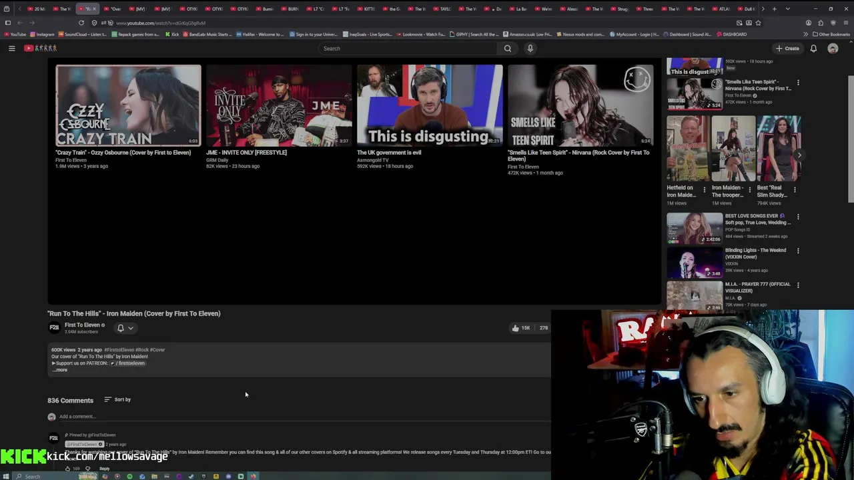Open the Instagram bookmark
Screen dimensions: 854x480
coord(43,34)
